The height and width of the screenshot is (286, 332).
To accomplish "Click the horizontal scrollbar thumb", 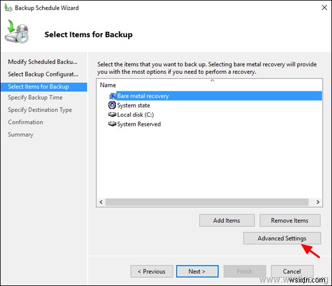I will tap(207, 202).
